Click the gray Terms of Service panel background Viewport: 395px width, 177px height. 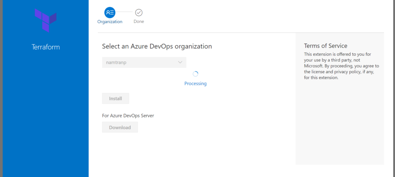[339, 124]
